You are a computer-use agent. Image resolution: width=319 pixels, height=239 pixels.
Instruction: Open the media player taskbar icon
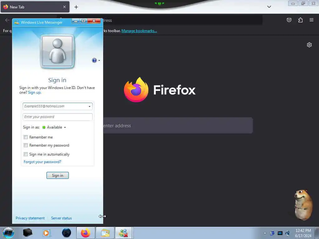click(46, 233)
